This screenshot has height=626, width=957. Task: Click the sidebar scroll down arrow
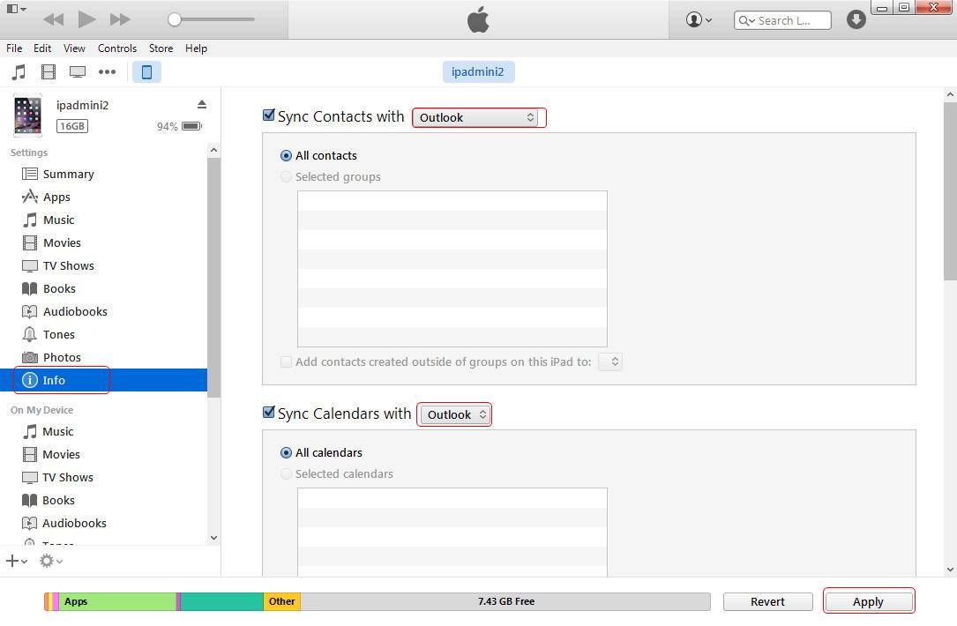[x=213, y=538]
